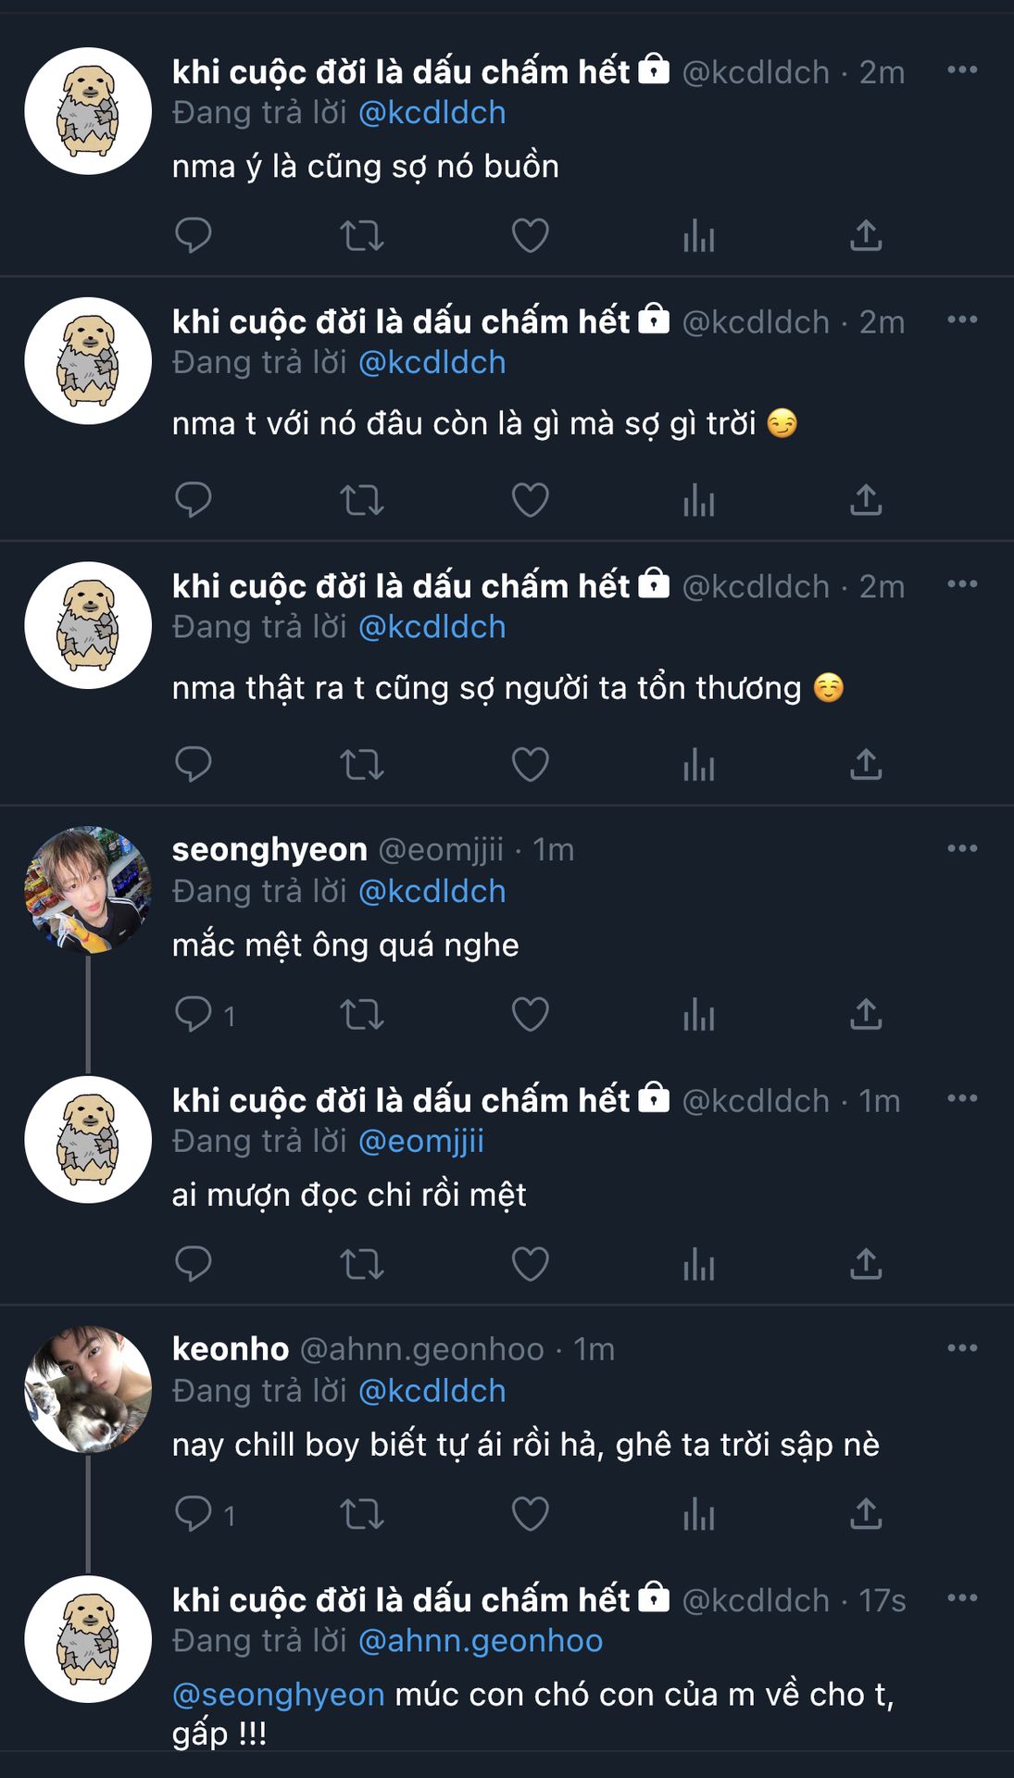
Task: Open the @ahnn.geonhoo reply-to link
Action: pyautogui.click(x=480, y=1641)
